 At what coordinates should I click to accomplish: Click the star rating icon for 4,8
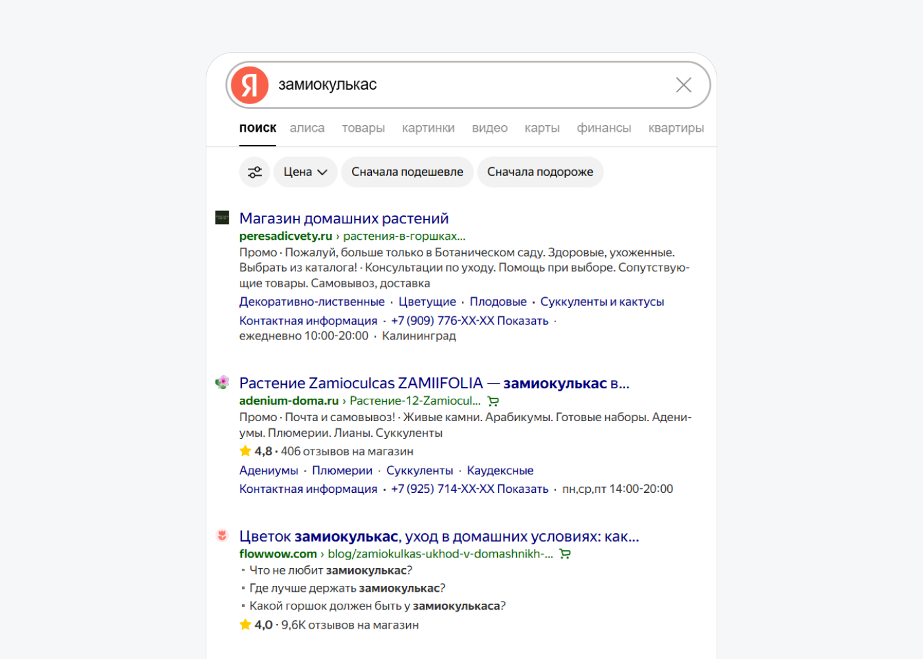click(x=245, y=451)
